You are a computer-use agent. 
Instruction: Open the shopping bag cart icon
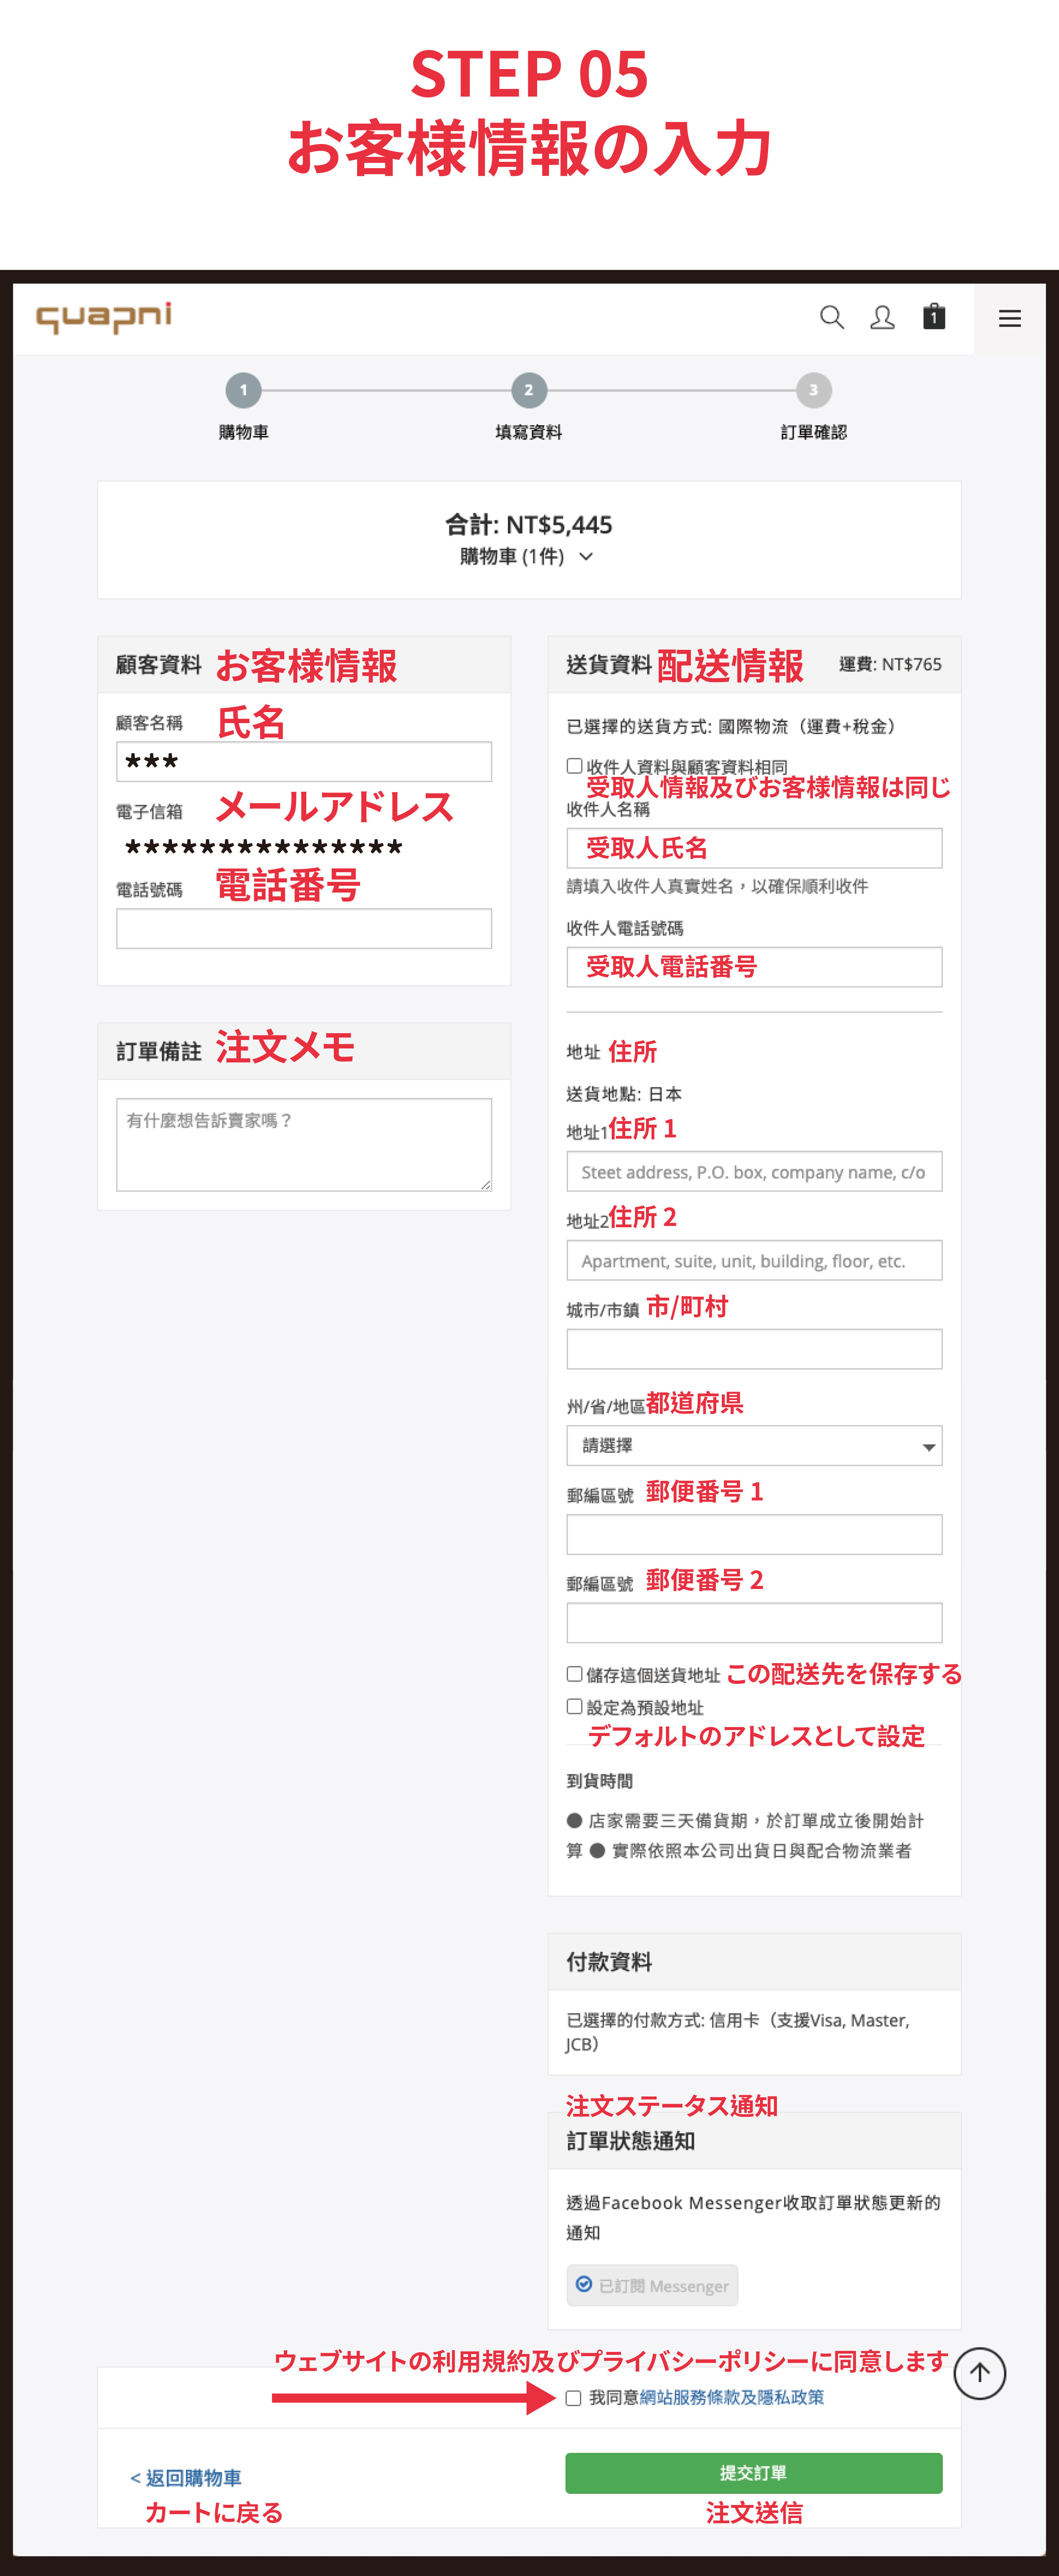click(934, 317)
